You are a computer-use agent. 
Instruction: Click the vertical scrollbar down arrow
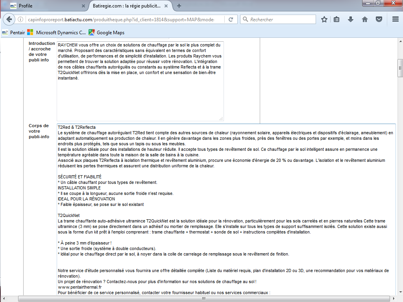click(x=400, y=292)
